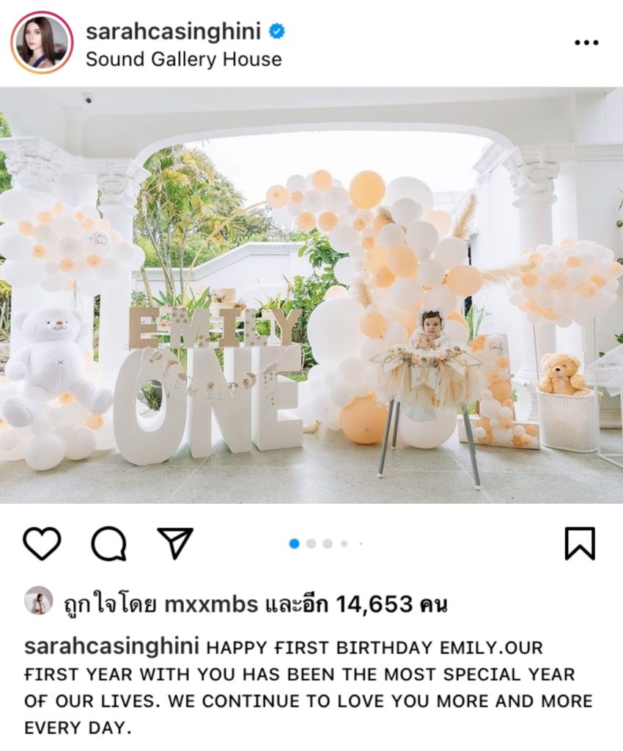The height and width of the screenshot is (751, 623).
Task: Open comments with the speech bubble icon
Action: click(x=109, y=543)
